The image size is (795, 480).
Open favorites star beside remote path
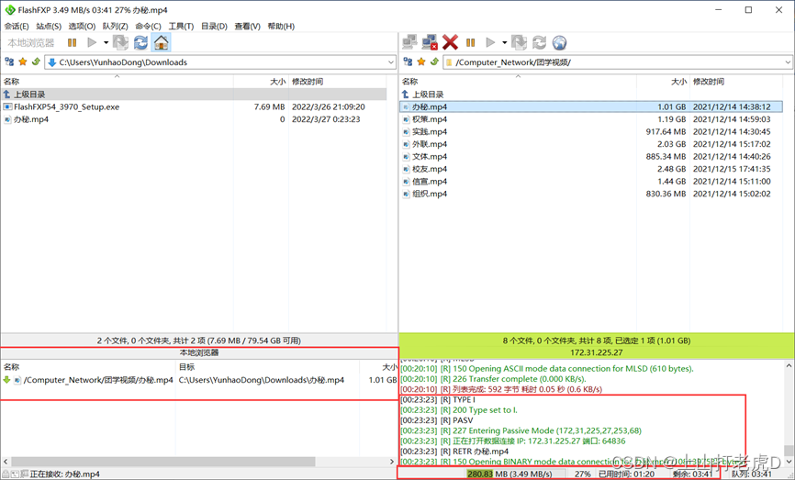point(420,62)
